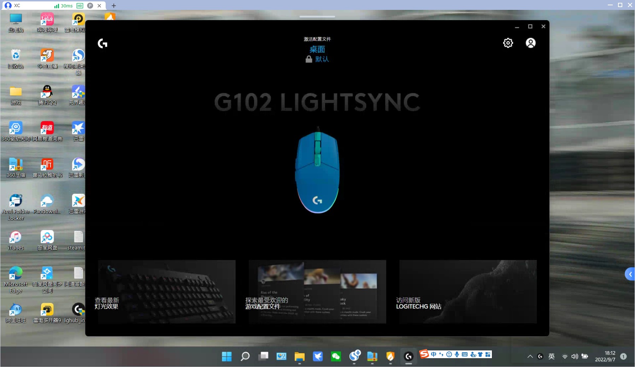Screen dimensions: 635x367
Task: Open the volume tray icon
Action: (575, 356)
